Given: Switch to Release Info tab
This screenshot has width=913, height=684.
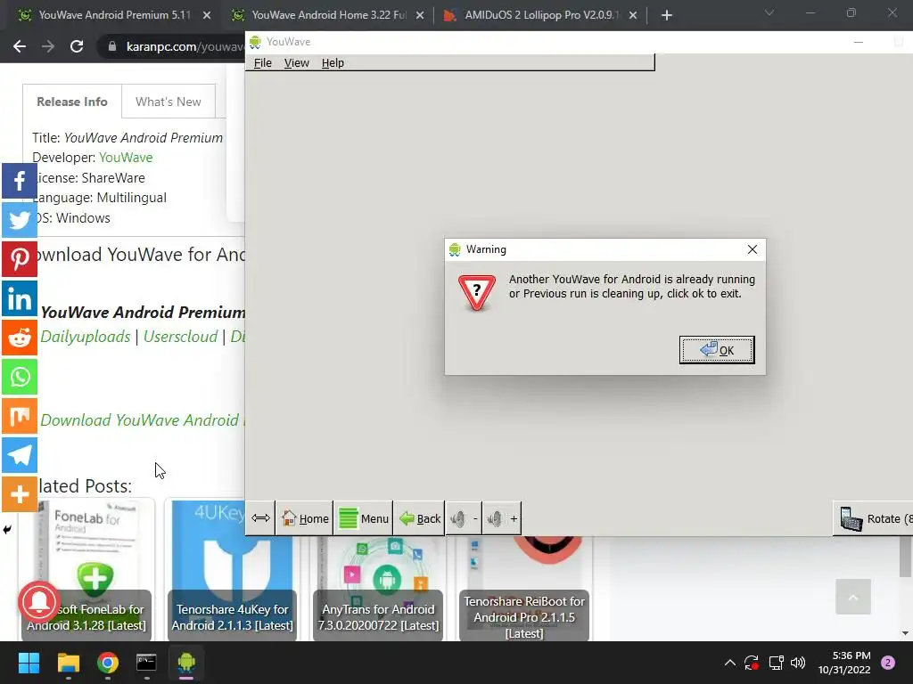Looking at the screenshot, I should pos(72,102).
